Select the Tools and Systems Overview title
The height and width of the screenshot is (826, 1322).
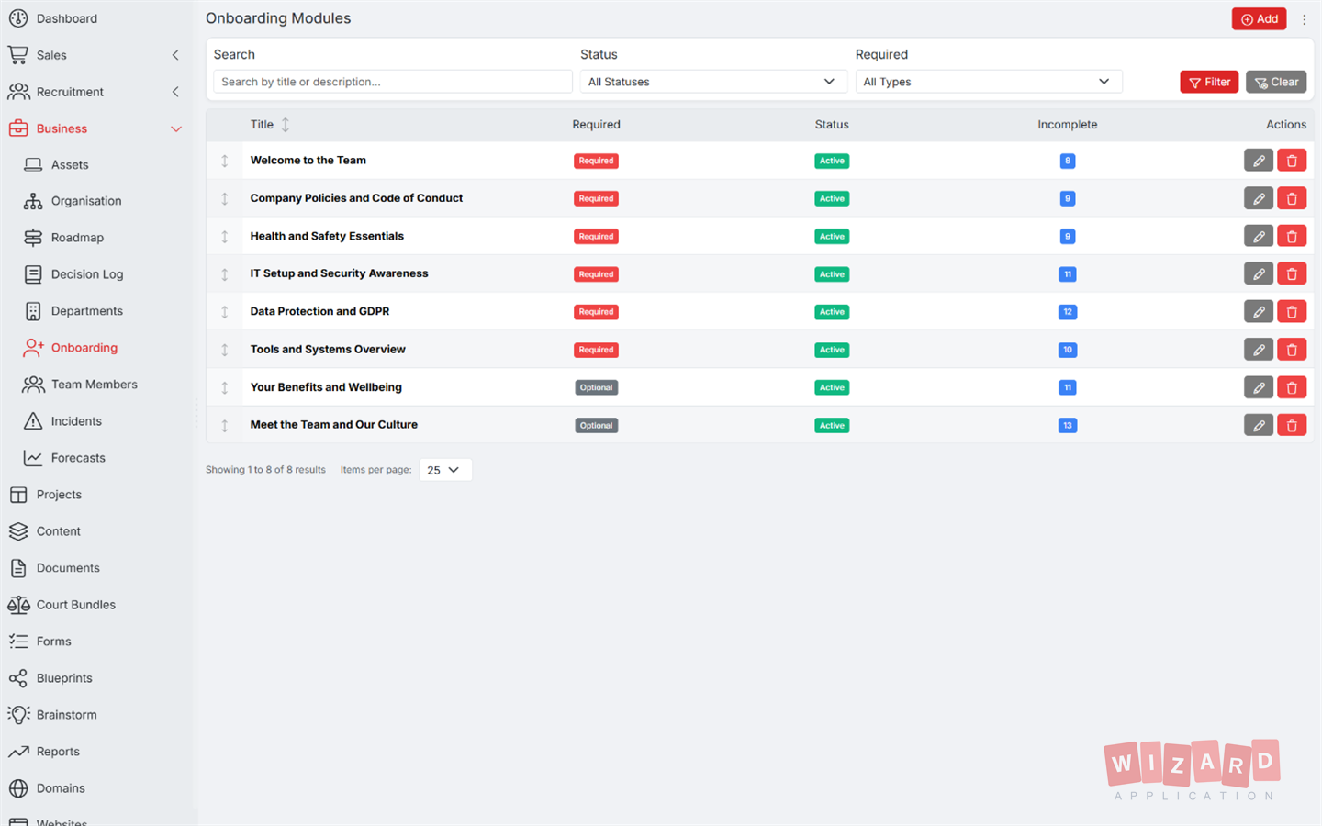(x=328, y=350)
